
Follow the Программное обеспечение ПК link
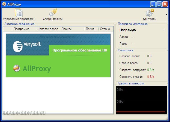pyautogui.click(x=80, y=50)
